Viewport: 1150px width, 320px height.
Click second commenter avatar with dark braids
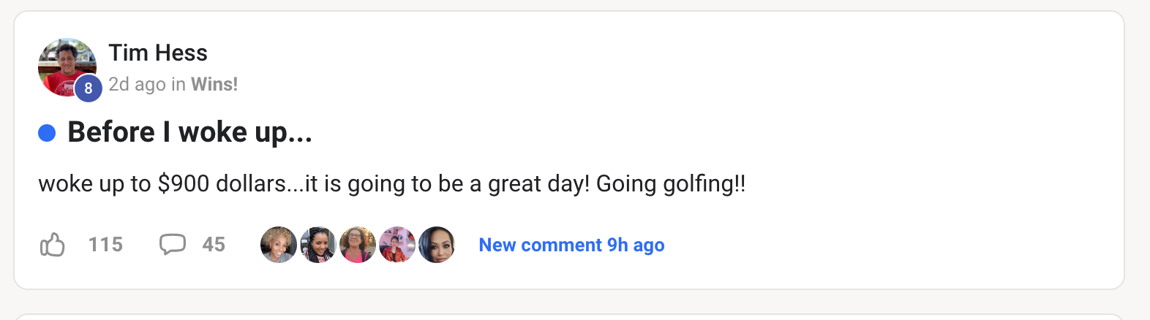coord(318,245)
